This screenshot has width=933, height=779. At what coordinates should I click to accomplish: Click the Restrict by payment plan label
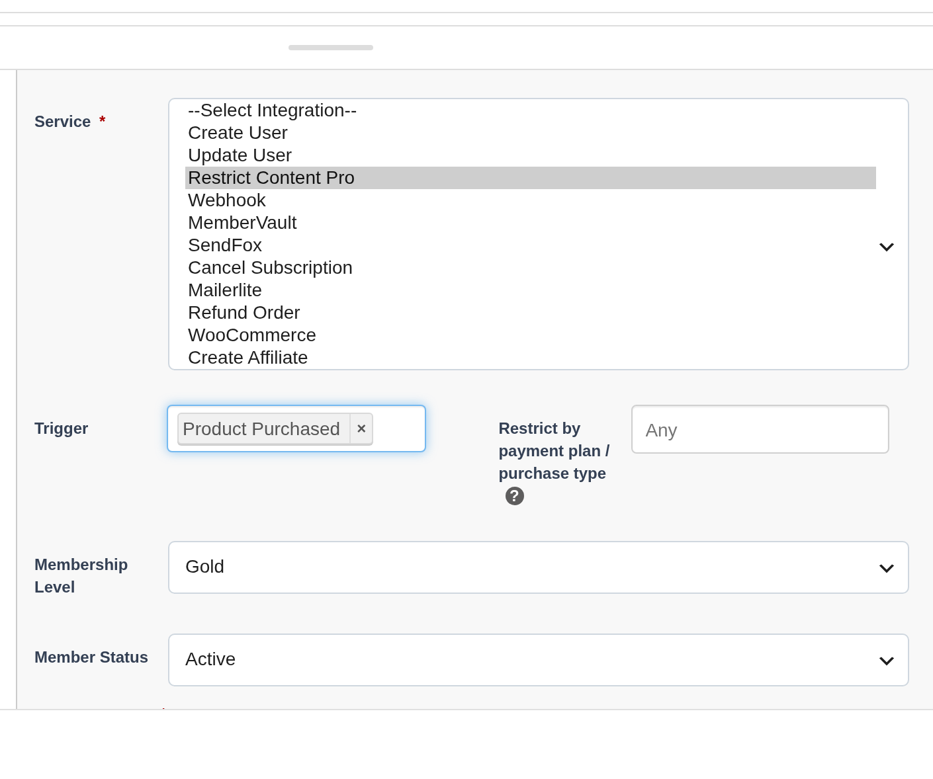pos(554,451)
